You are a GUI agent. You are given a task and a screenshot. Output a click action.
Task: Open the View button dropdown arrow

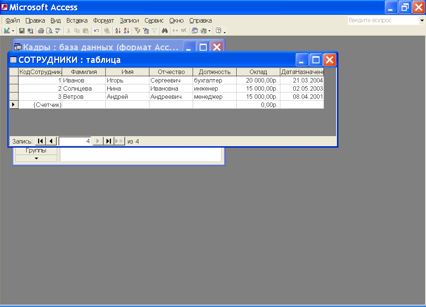13,31
